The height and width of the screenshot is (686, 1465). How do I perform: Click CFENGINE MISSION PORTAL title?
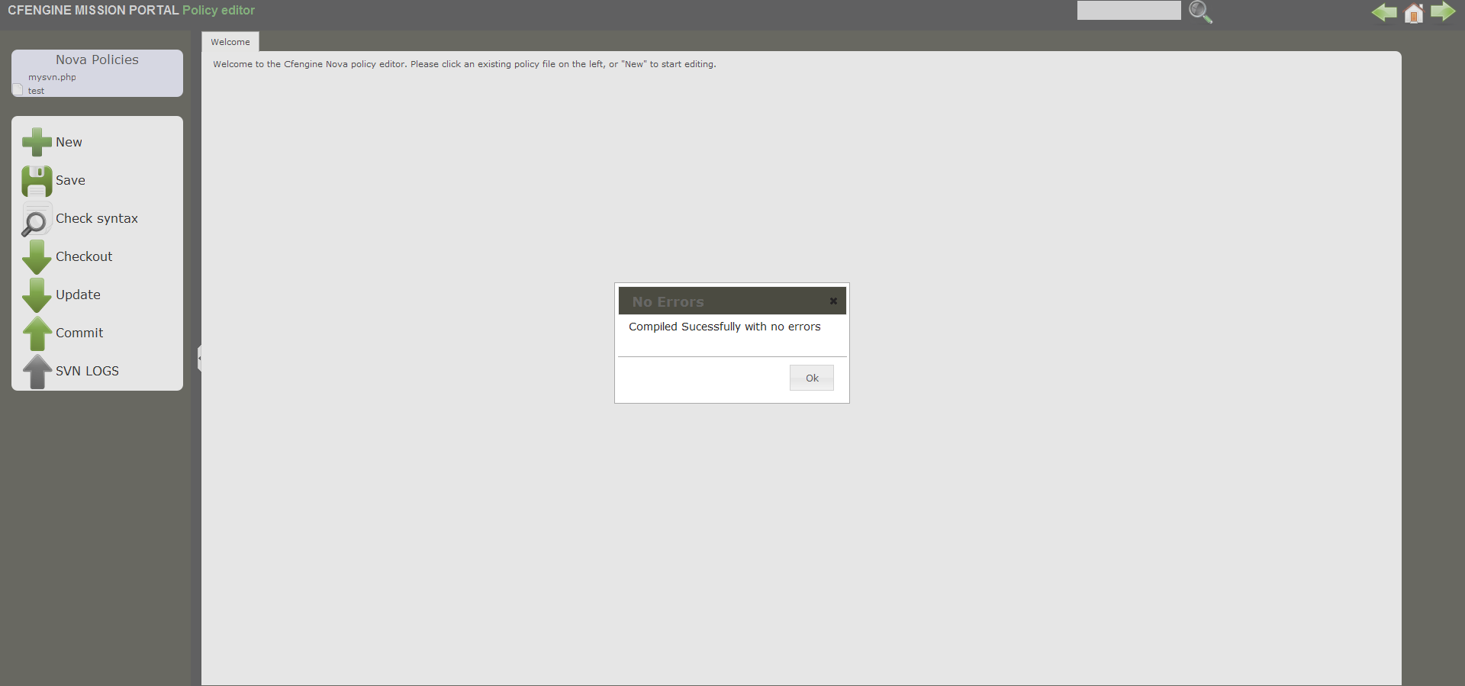[x=93, y=10]
